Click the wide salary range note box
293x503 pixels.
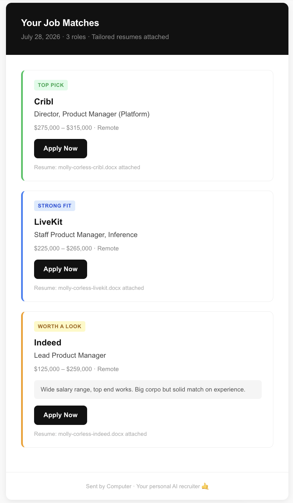tap(148, 389)
